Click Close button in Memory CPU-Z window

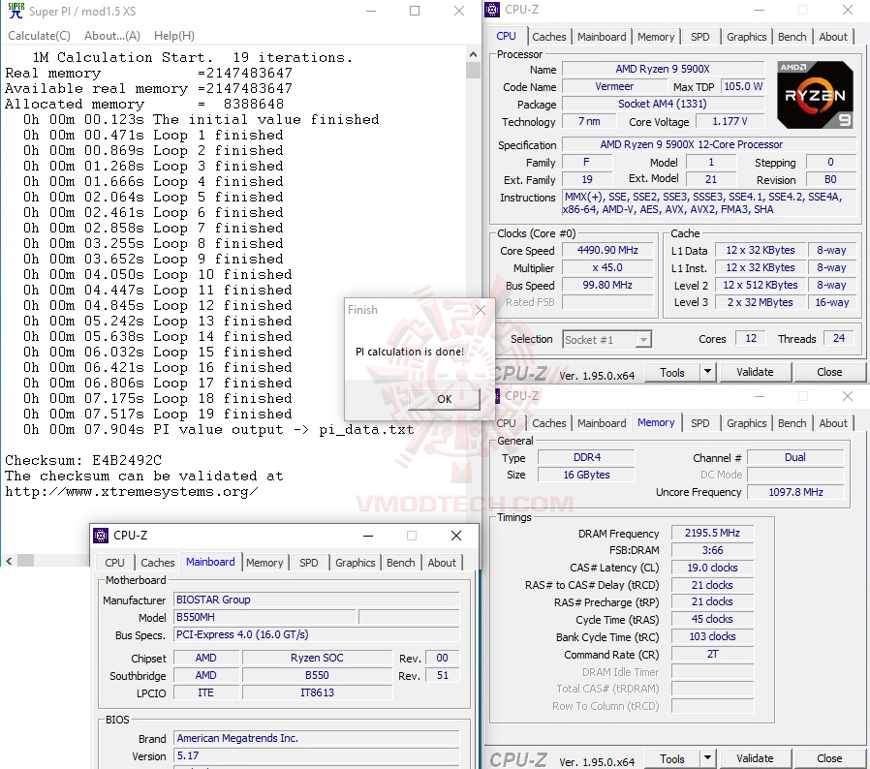point(829,758)
